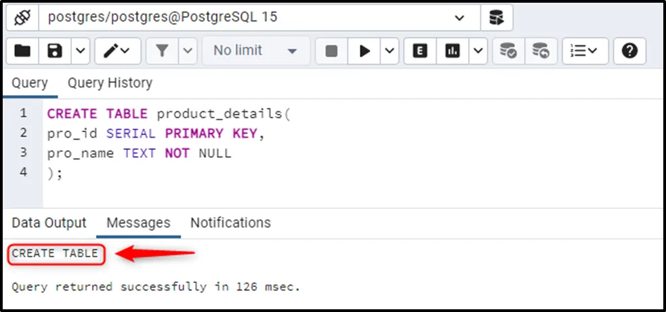Click the connection status icon
Screen dimensions: 666x312
20,17
